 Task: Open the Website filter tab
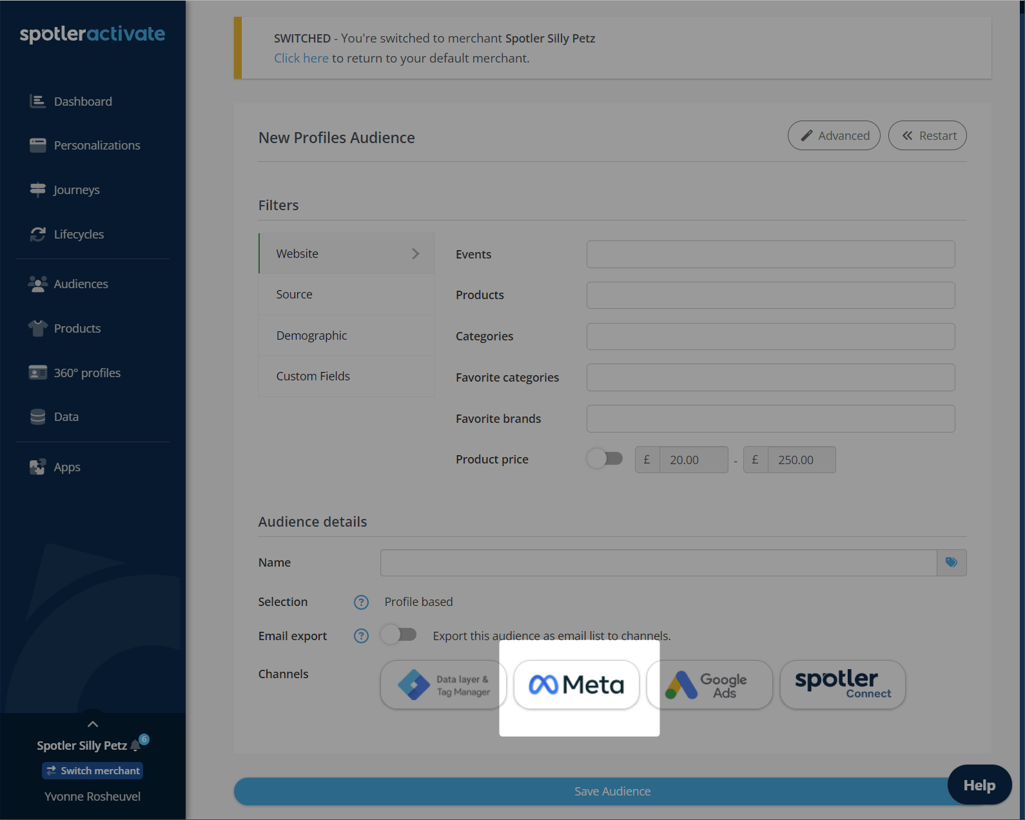[347, 253]
